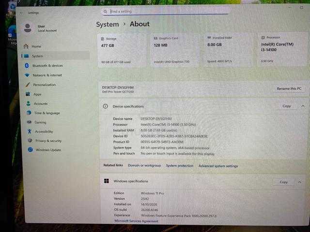The height and width of the screenshot is (232, 310).
Task: Click the Home icon in sidebar
Action: (26, 46)
